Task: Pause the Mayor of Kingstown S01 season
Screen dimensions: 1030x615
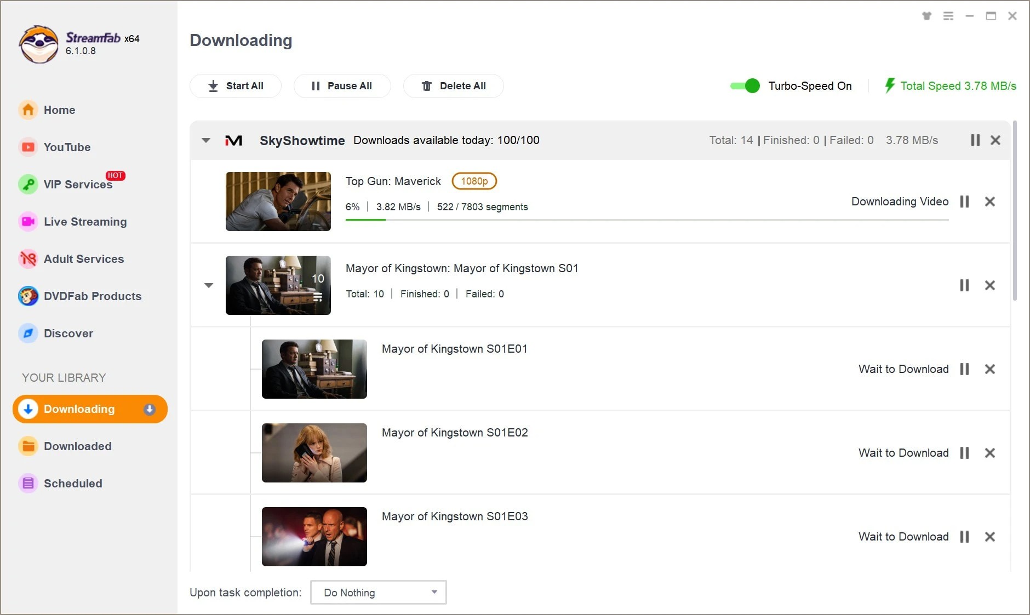Action: (964, 285)
